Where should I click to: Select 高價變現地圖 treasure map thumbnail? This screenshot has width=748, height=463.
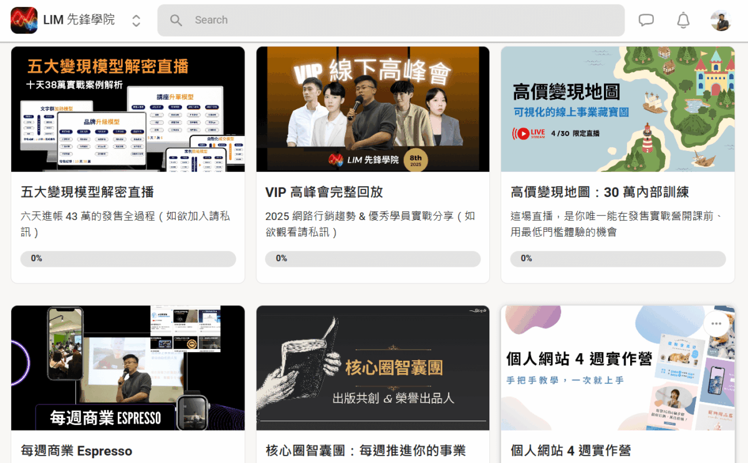(x=618, y=109)
